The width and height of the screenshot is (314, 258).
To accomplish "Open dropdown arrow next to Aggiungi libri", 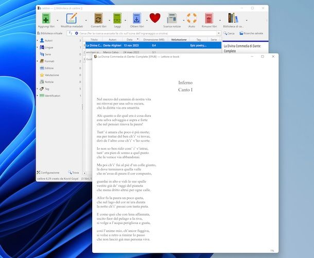I will pyautogui.click(x=56, y=20).
